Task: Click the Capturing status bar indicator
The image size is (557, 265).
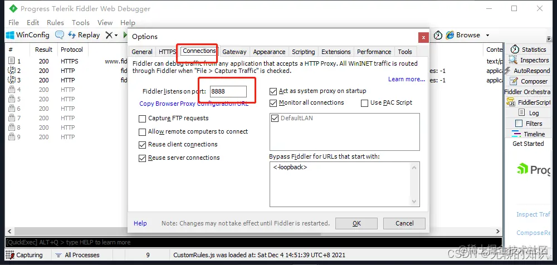Action: click(24, 254)
